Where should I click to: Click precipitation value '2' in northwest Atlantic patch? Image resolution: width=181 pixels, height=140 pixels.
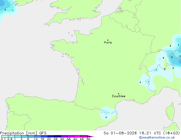(x=5, y=10)
